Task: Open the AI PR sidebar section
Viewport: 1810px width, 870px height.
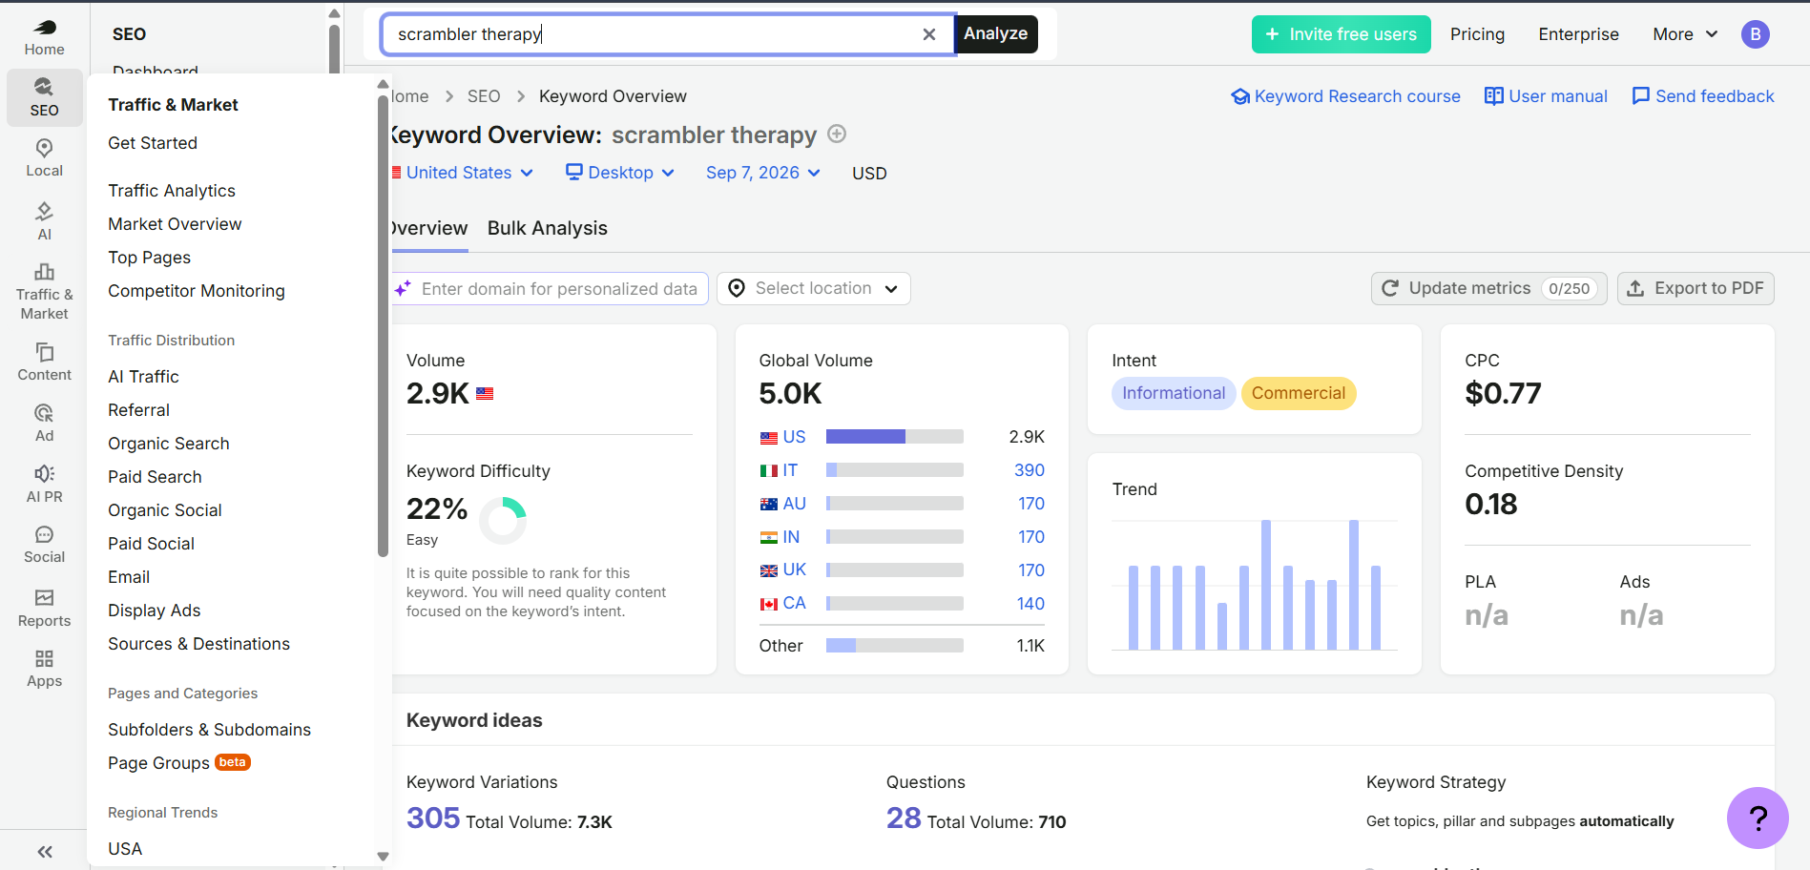Action: pyautogui.click(x=44, y=485)
